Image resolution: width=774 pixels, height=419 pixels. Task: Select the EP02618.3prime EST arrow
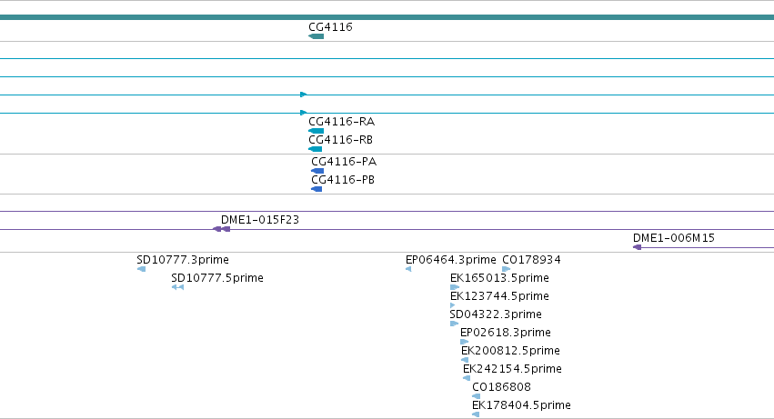(x=464, y=342)
